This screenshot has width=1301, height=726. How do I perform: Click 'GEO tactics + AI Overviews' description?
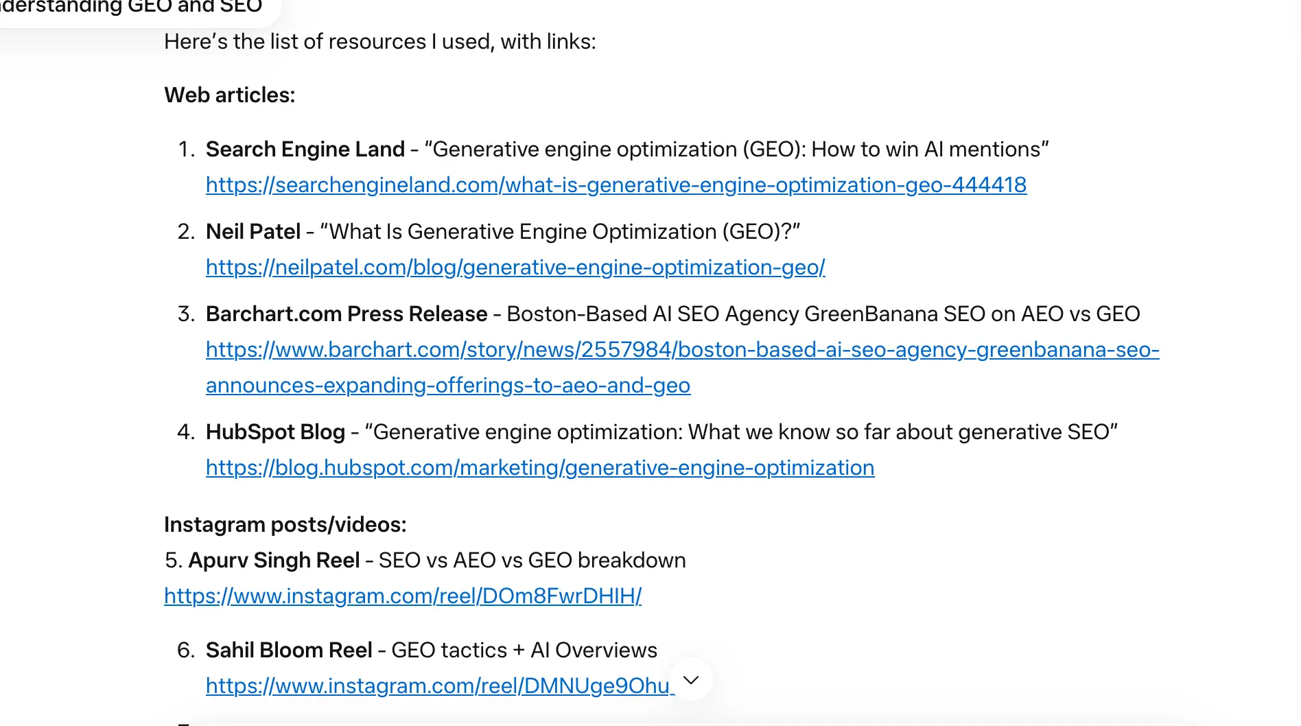tap(524, 650)
